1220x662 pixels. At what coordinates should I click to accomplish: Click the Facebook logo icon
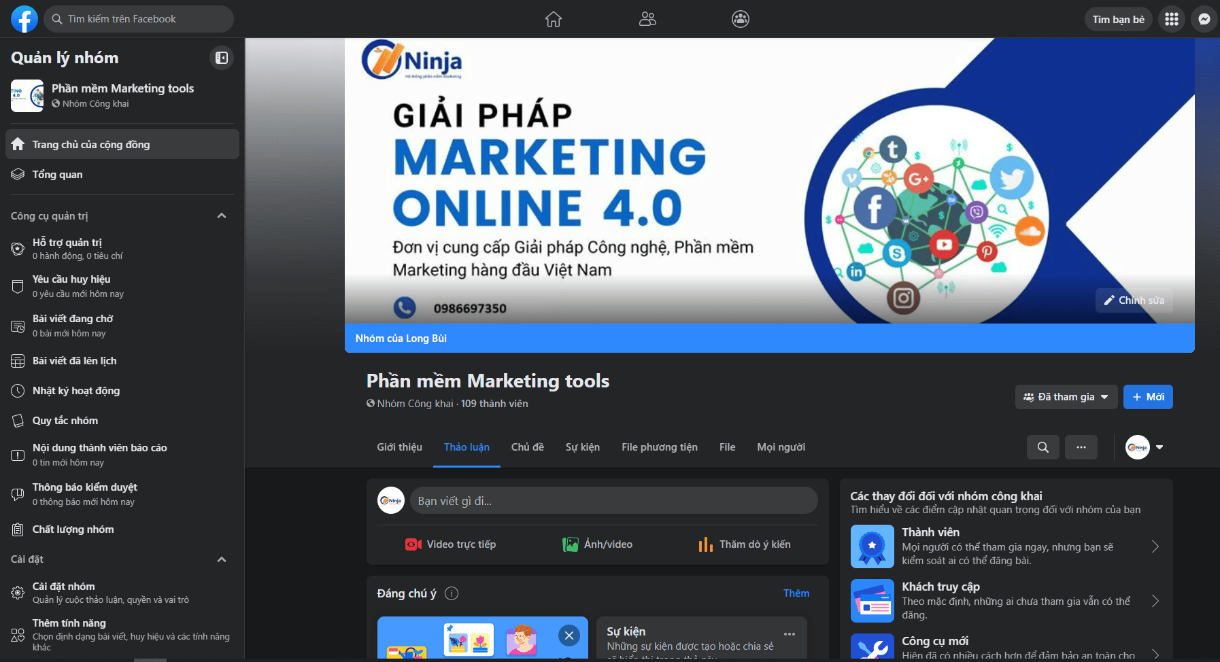pos(24,19)
